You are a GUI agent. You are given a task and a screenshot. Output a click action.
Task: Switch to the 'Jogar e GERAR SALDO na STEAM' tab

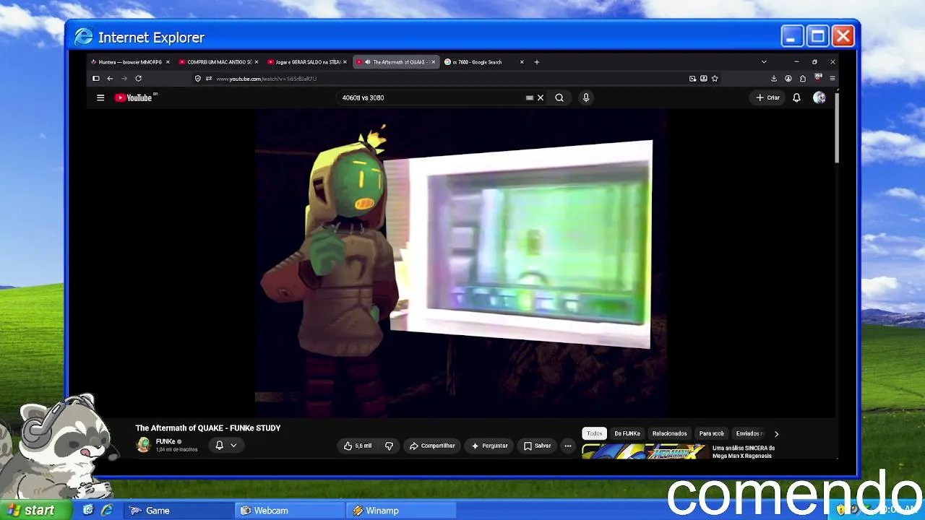point(307,62)
